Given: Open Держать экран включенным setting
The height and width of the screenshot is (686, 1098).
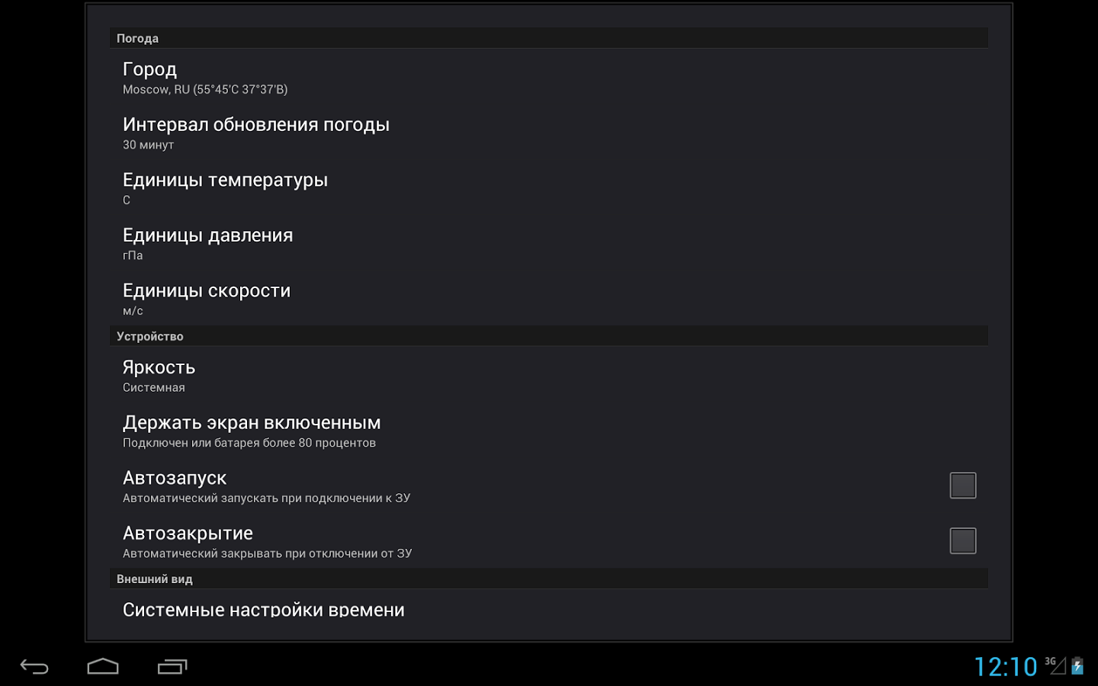Looking at the screenshot, I should pos(549,431).
